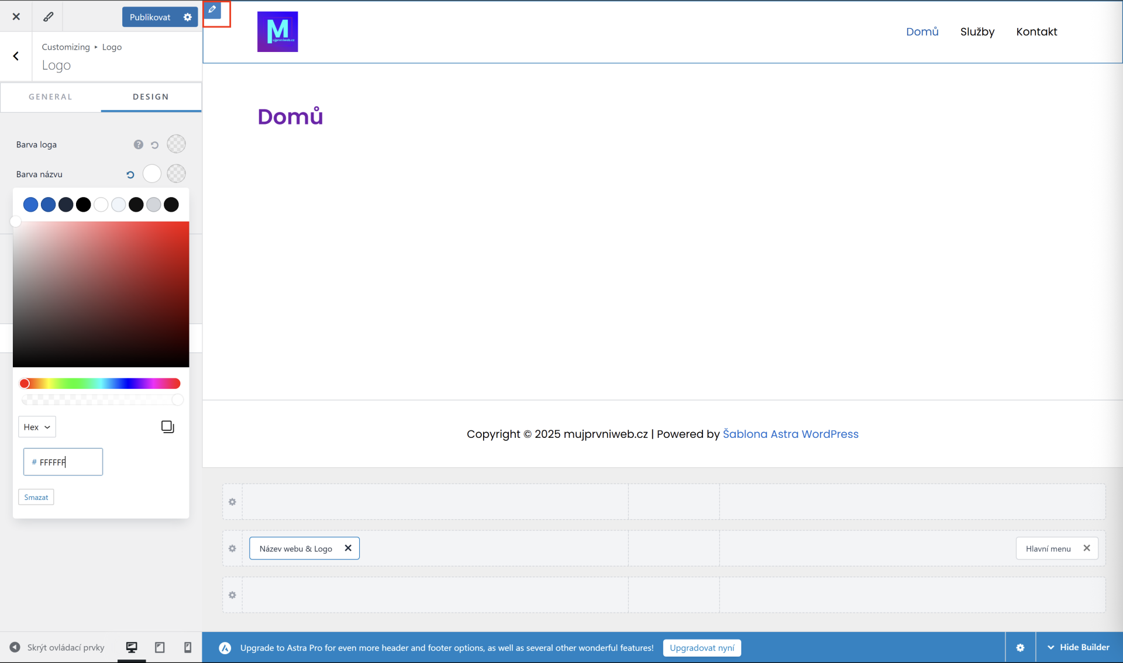This screenshot has width=1123, height=663.
Task: Open the Hex color format dropdown
Action: click(37, 427)
